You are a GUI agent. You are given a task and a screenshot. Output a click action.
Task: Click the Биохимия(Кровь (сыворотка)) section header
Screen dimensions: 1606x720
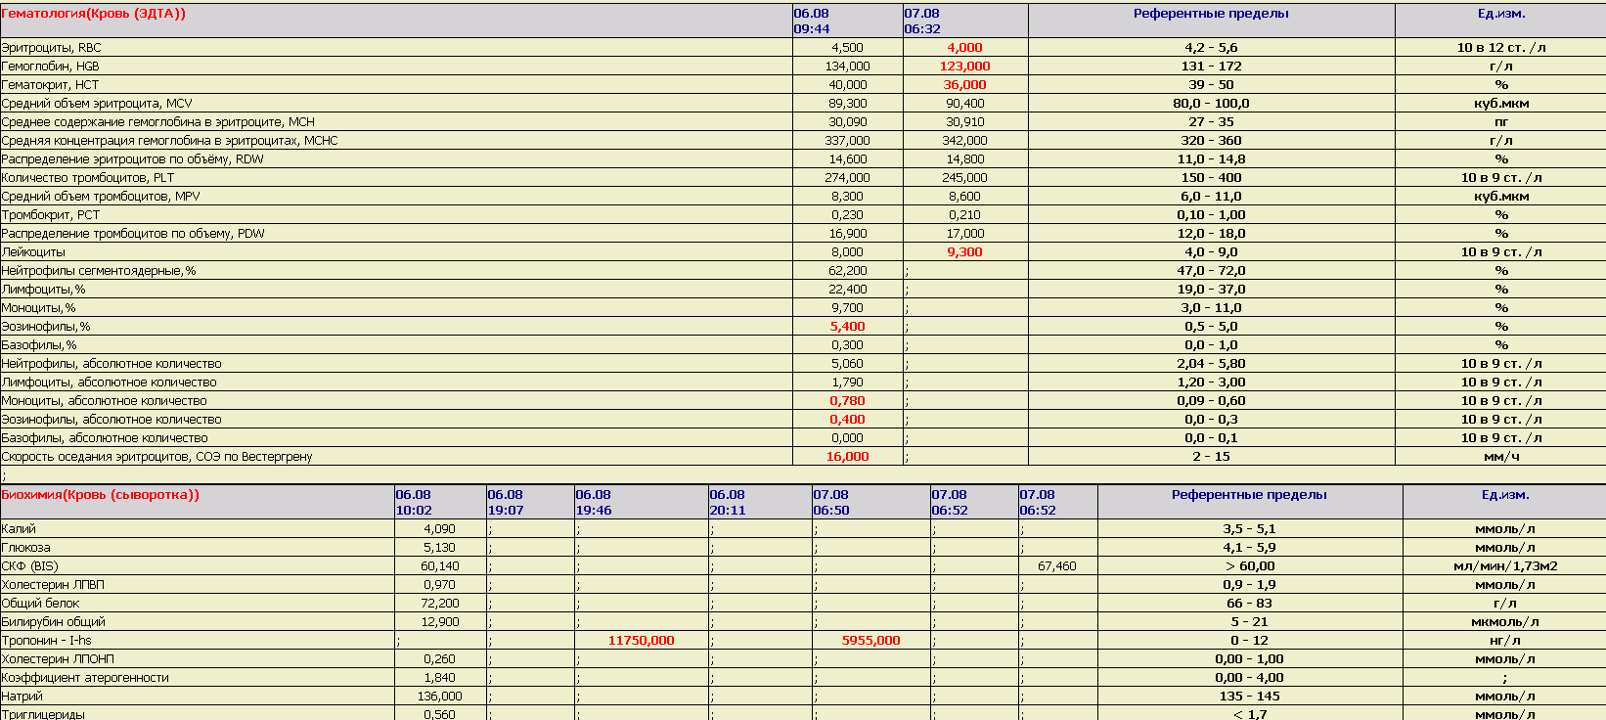tap(101, 495)
